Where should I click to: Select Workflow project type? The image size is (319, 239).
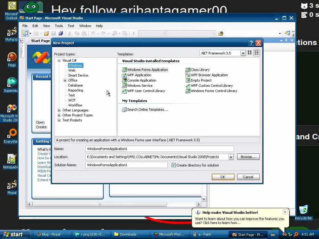coord(75,105)
